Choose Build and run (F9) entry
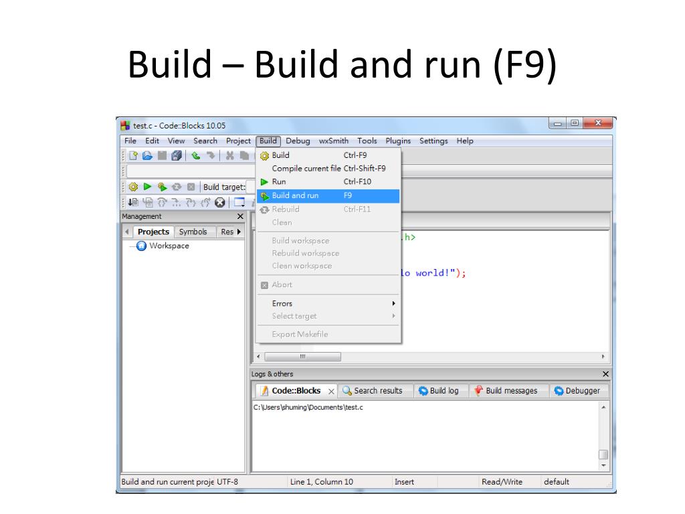The height and width of the screenshot is (514, 685). pyautogui.click(x=328, y=196)
